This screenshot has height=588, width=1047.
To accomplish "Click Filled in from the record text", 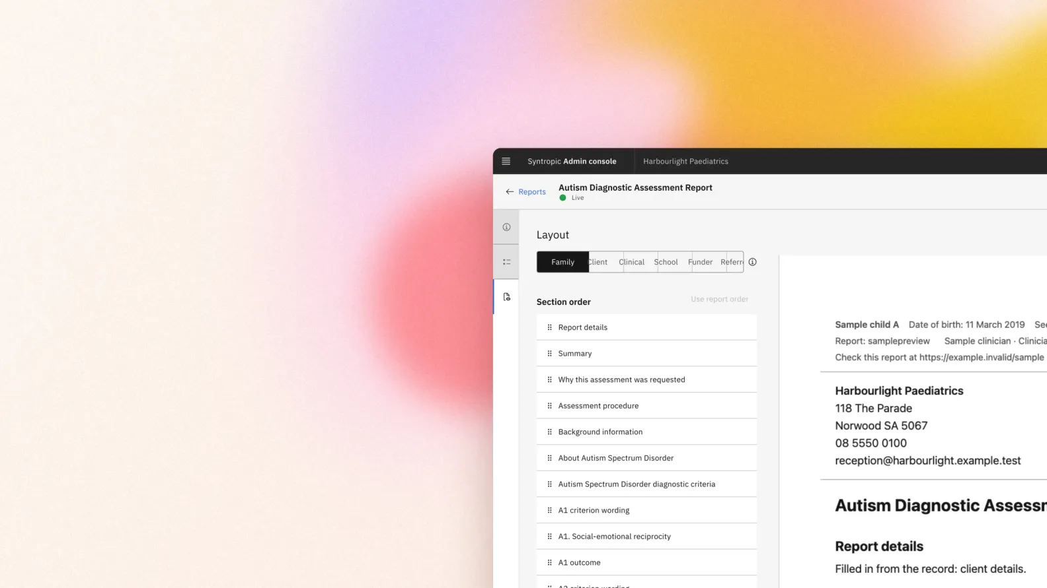I will pos(930,569).
